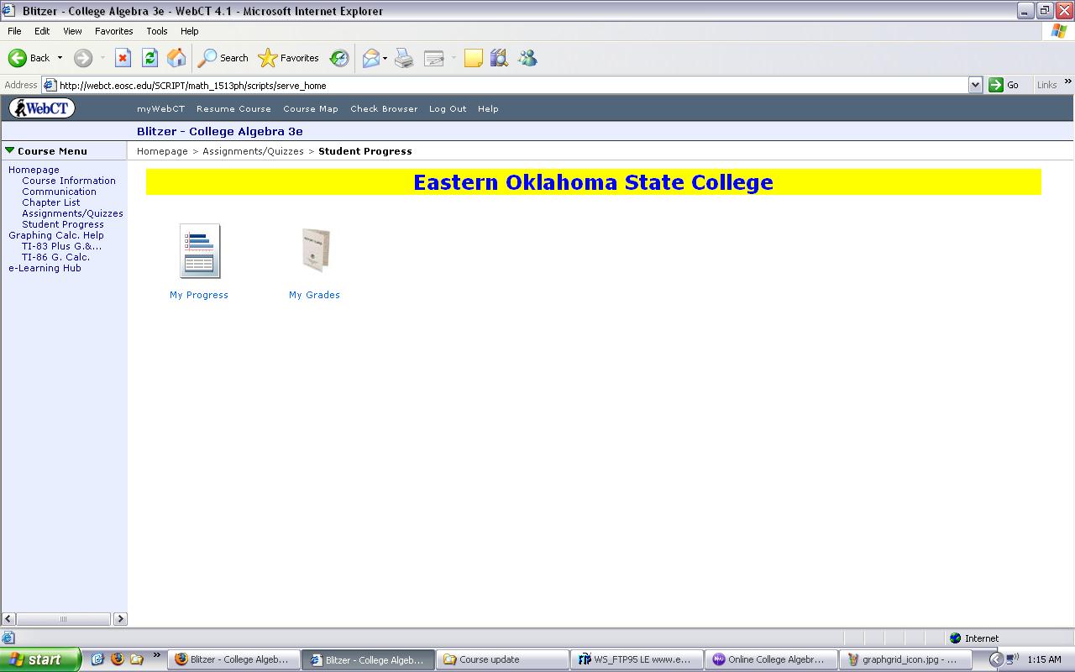
Task: Open the Course Map link
Action: point(311,108)
